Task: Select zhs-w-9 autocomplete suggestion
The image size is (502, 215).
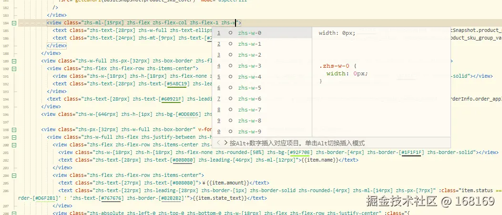Action: pos(262,132)
